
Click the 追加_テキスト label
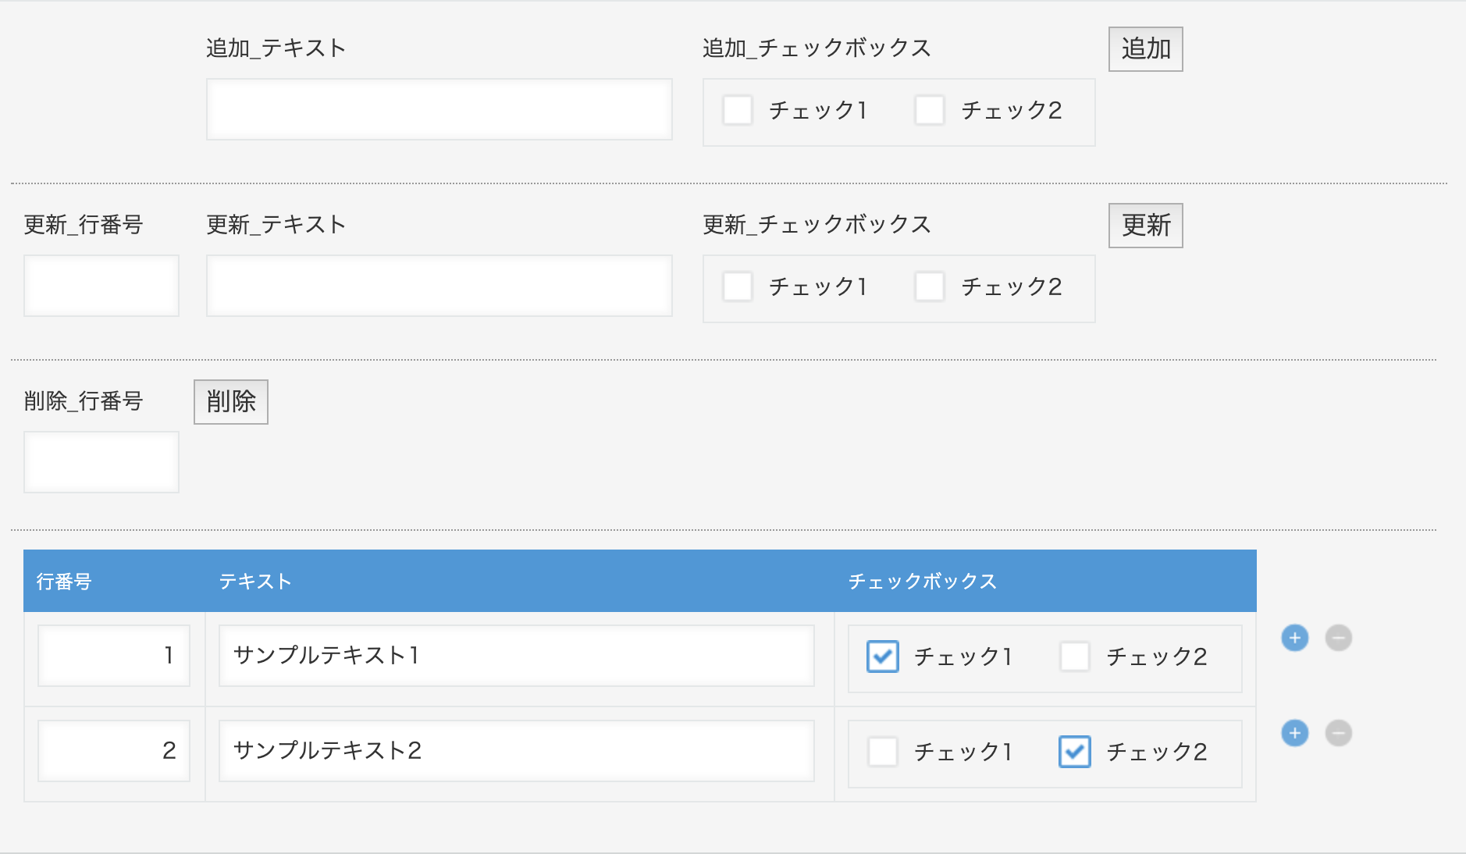276,48
